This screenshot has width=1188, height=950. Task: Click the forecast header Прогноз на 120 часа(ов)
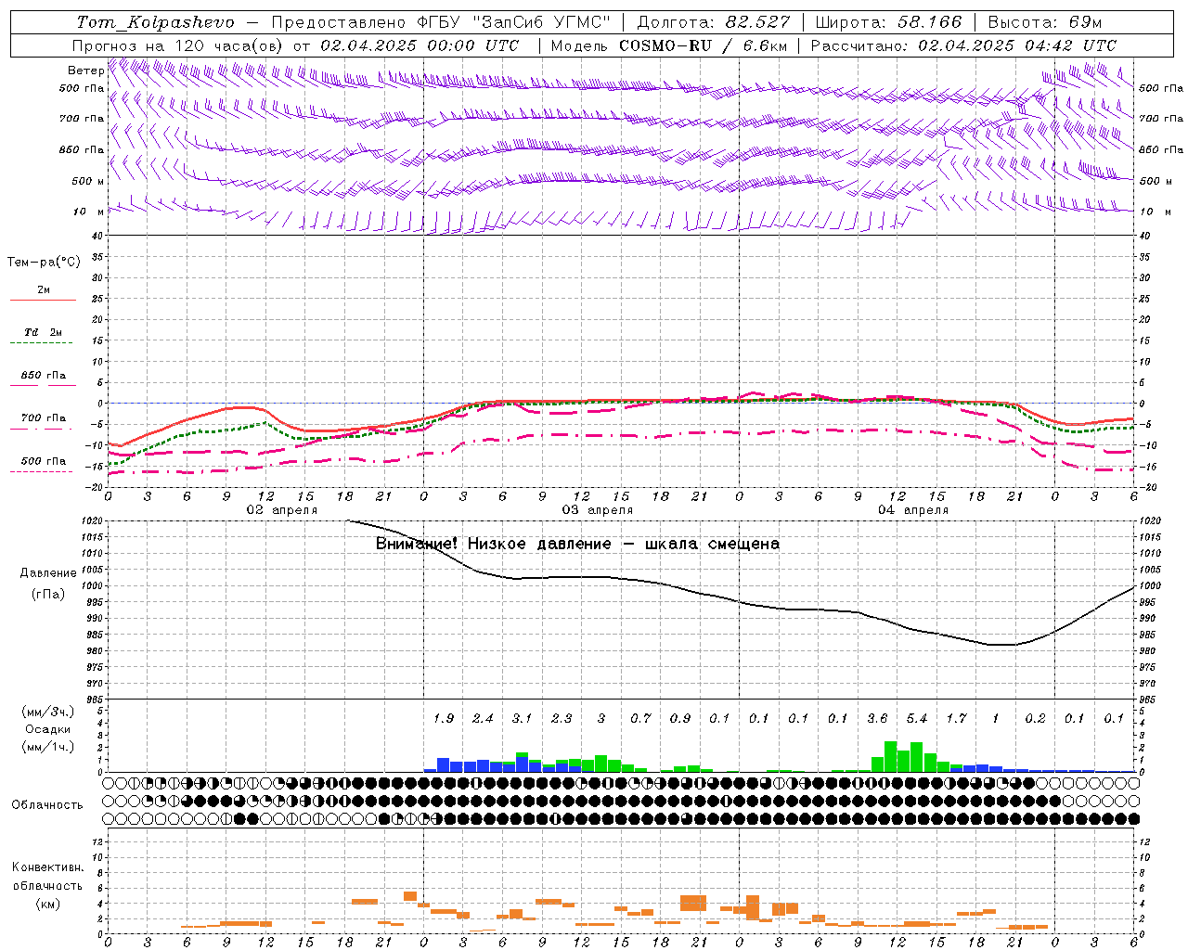coord(178,45)
